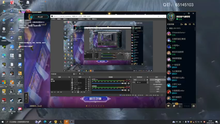Open the friends list view options icon
Image resolution: width=220 pixels, height=124 pixels.
[x=190, y=24]
